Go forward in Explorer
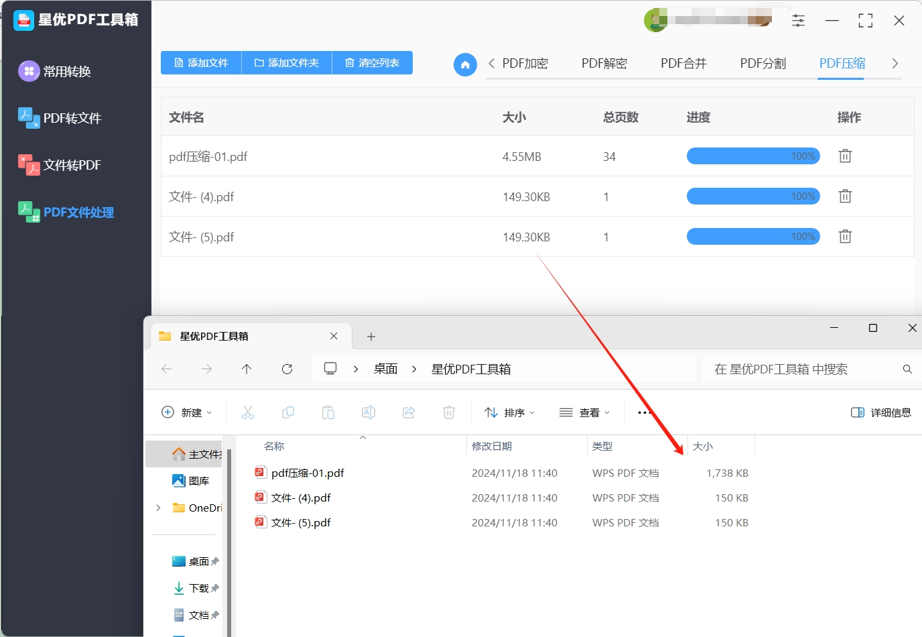Screen dimensions: 922x637 click(x=207, y=369)
